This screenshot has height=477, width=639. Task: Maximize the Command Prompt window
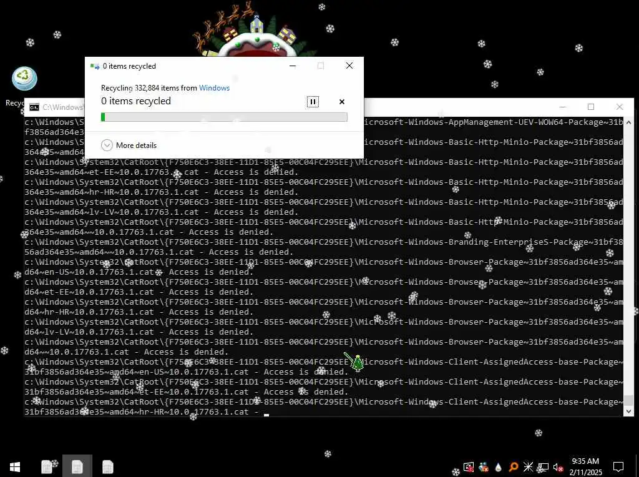(591, 107)
